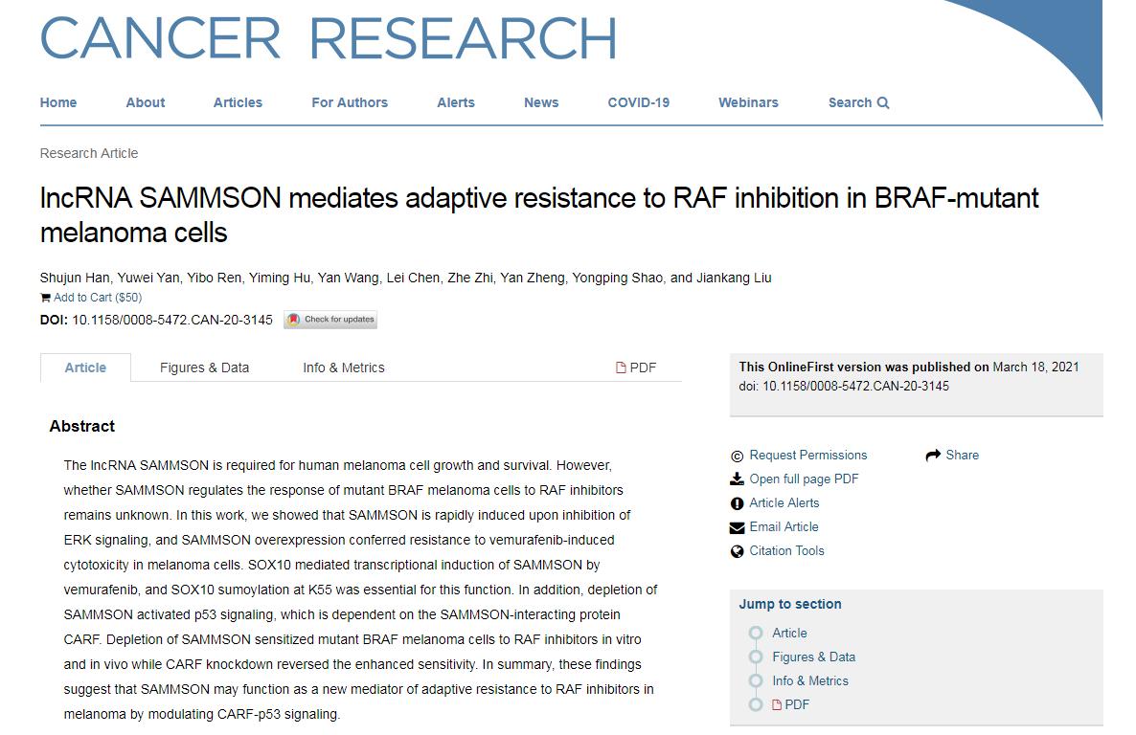Click the Article Alerts link
Screen dimensions: 1136x735
(x=784, y=503)
